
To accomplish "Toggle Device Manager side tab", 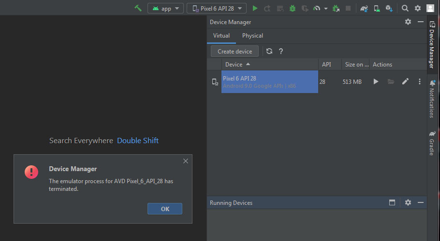I will point(432,44).
